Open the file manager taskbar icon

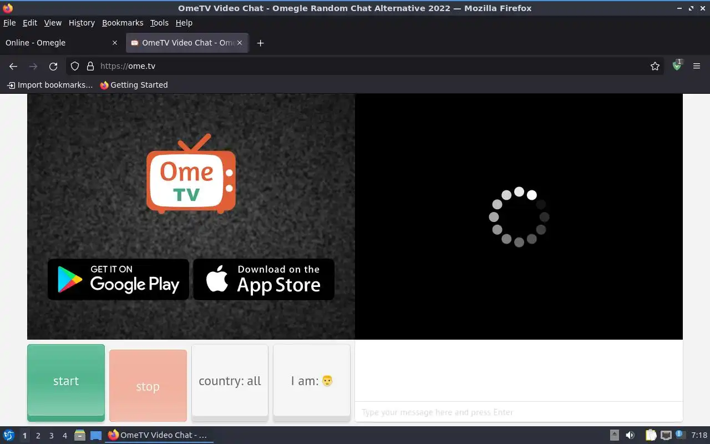click(80, 436)
